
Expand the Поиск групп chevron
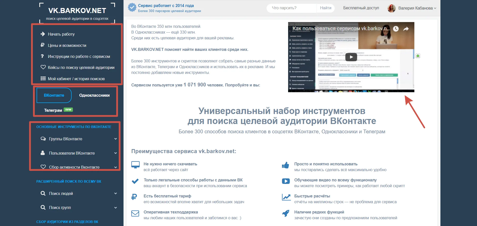pos(115,208)
